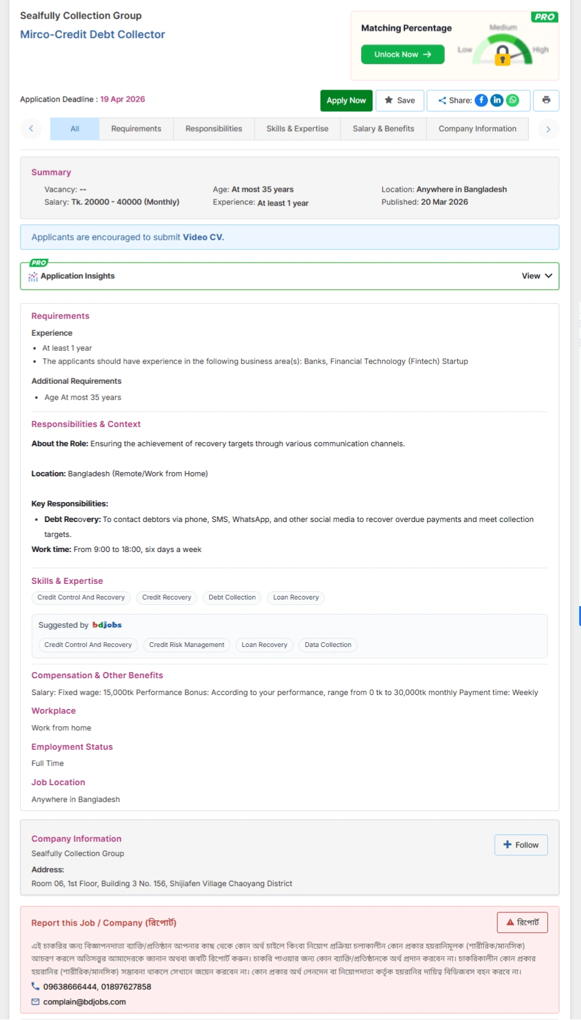The height and width of the screenshot is (1020, 581).
Task: Click the Requirements section heading
Action: [x=60, y=316]
